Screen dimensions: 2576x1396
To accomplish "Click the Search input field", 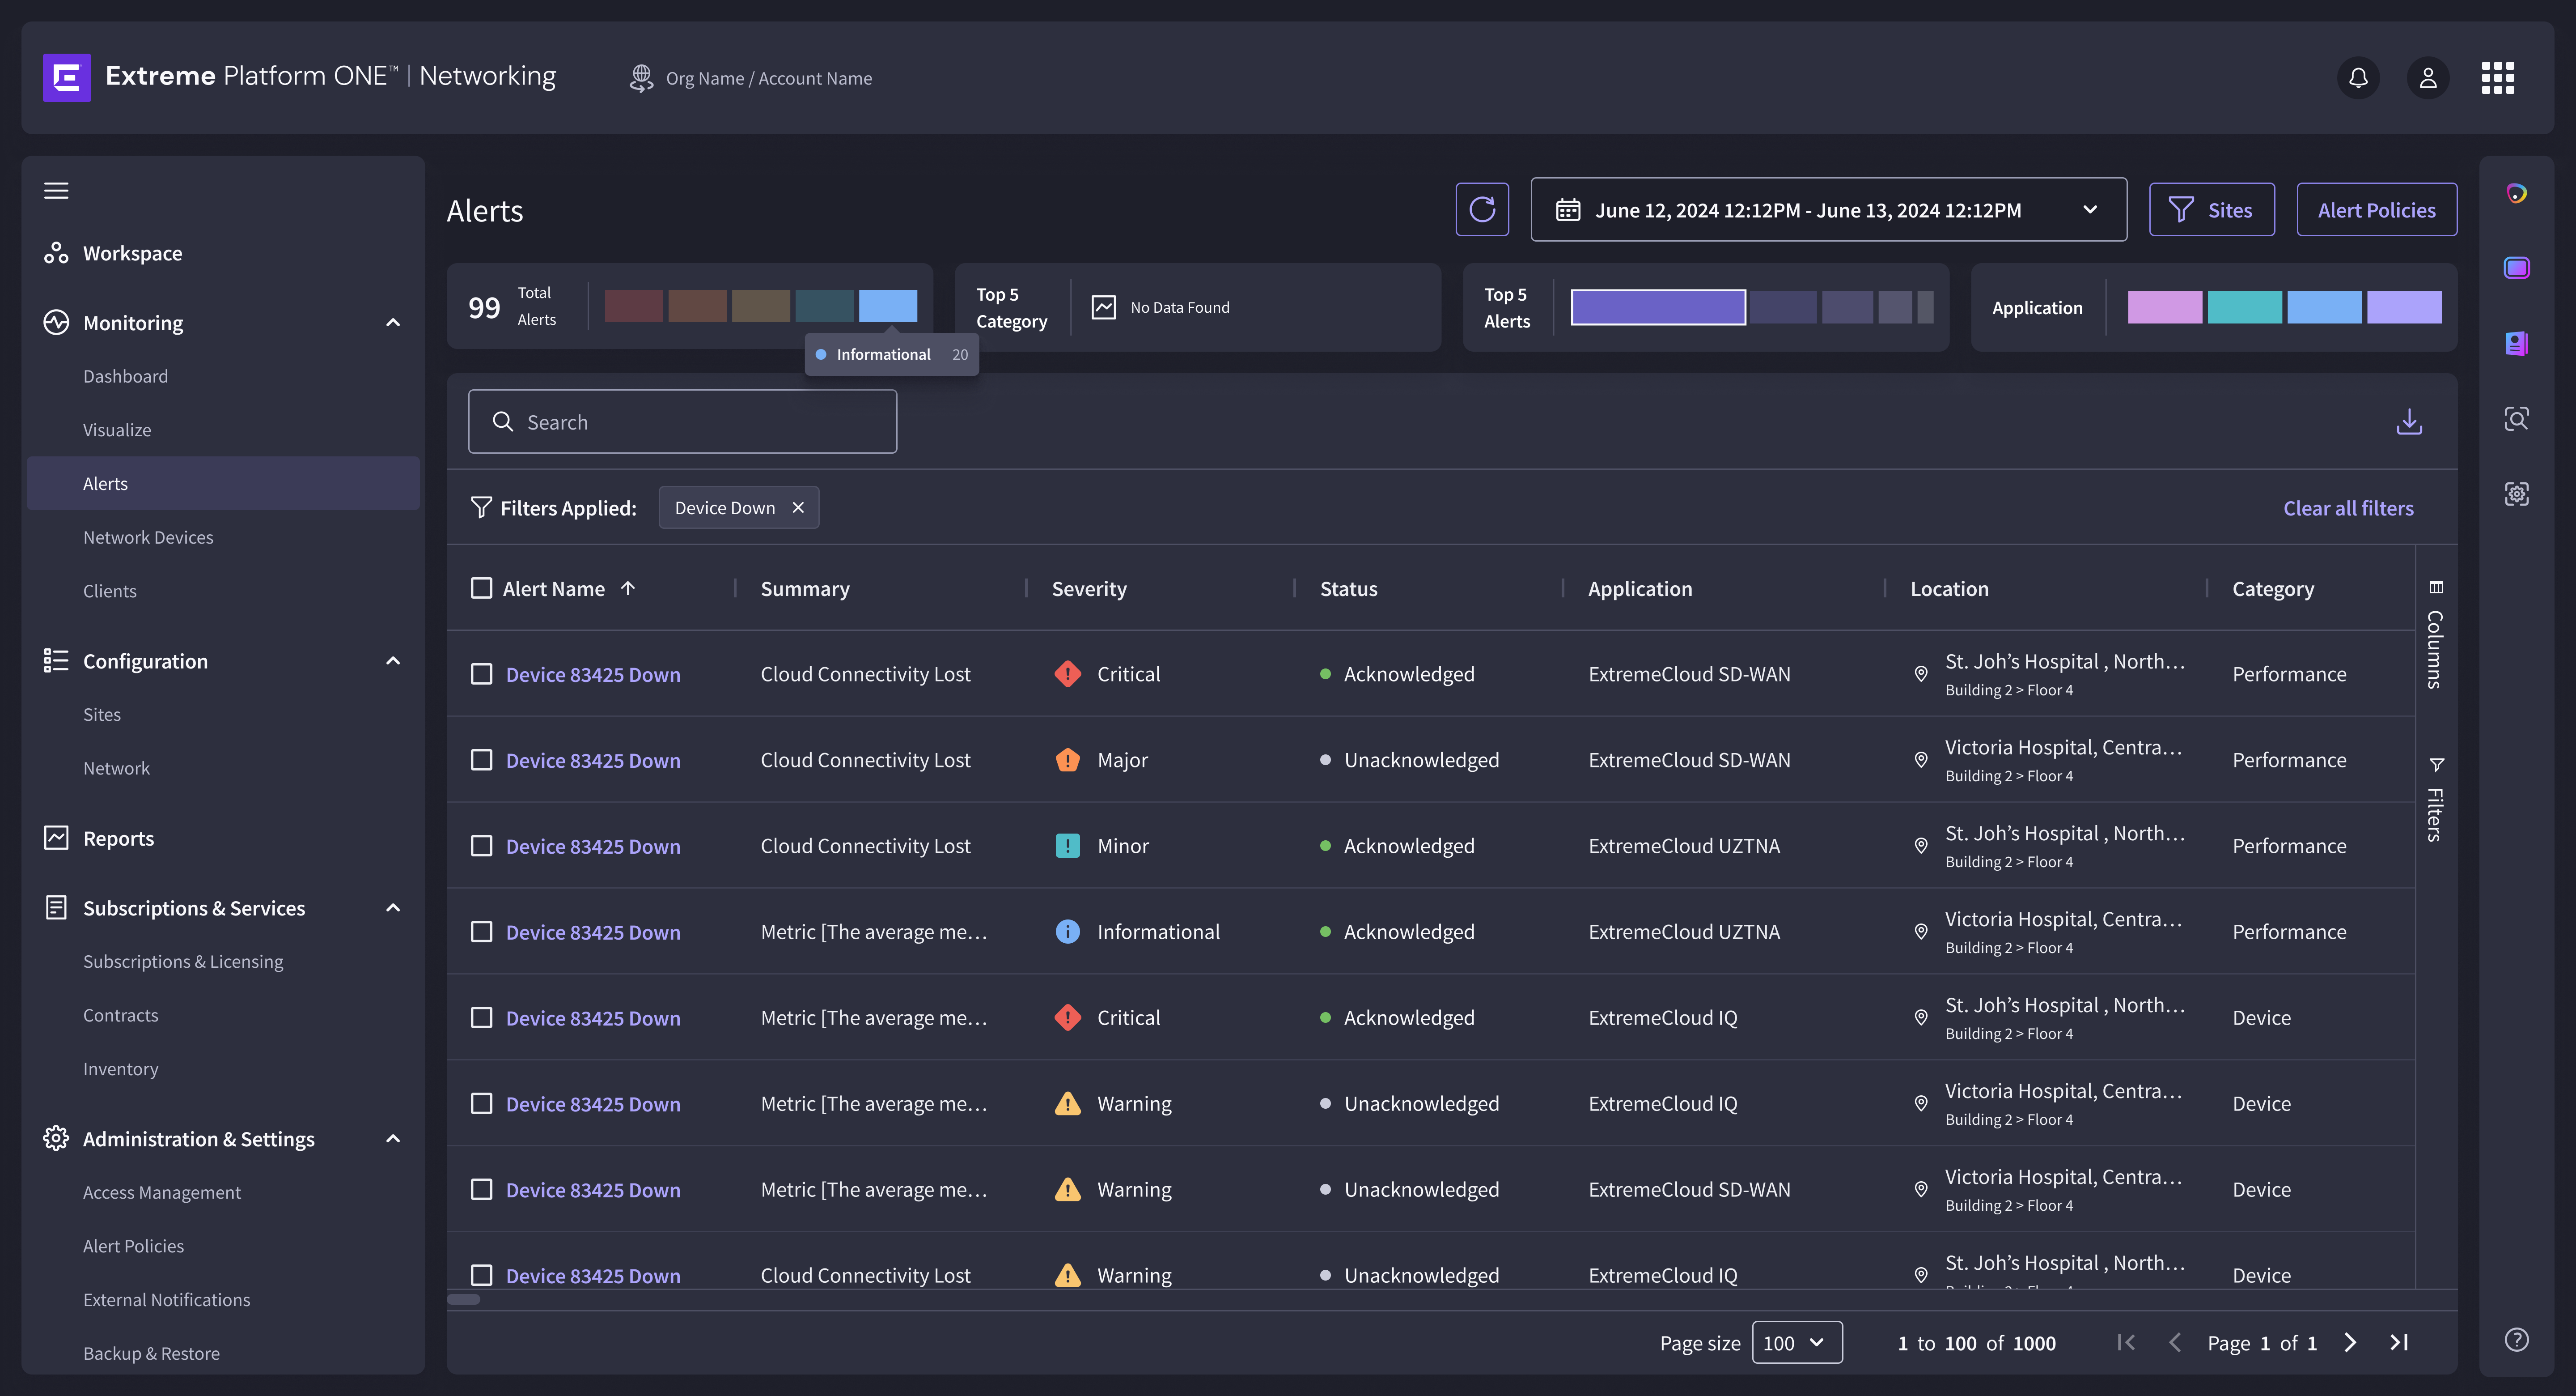I will click(x=682, y=421).
